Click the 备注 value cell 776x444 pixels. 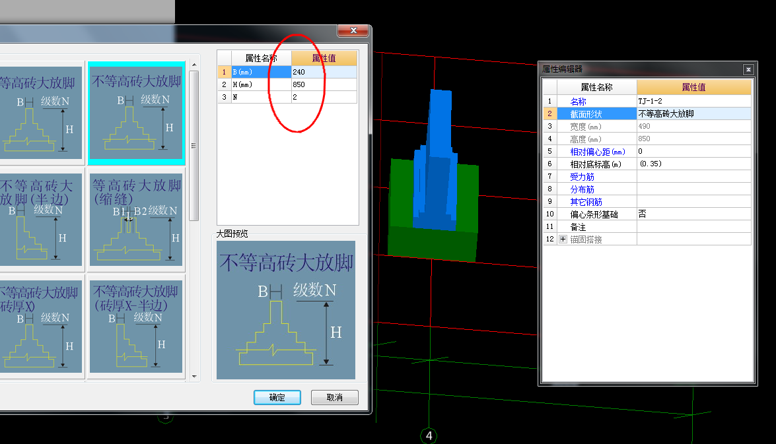click(x=694, y=227)
